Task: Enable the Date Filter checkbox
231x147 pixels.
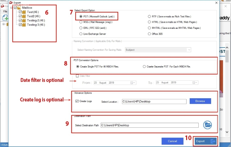Action: 77,76
